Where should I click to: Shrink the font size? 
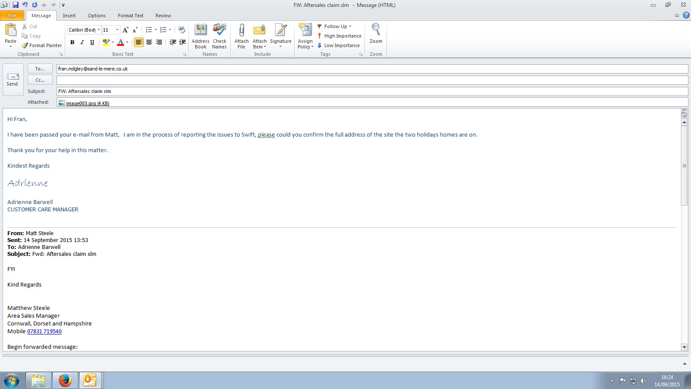pyautogui.click(x=135, y=30)
